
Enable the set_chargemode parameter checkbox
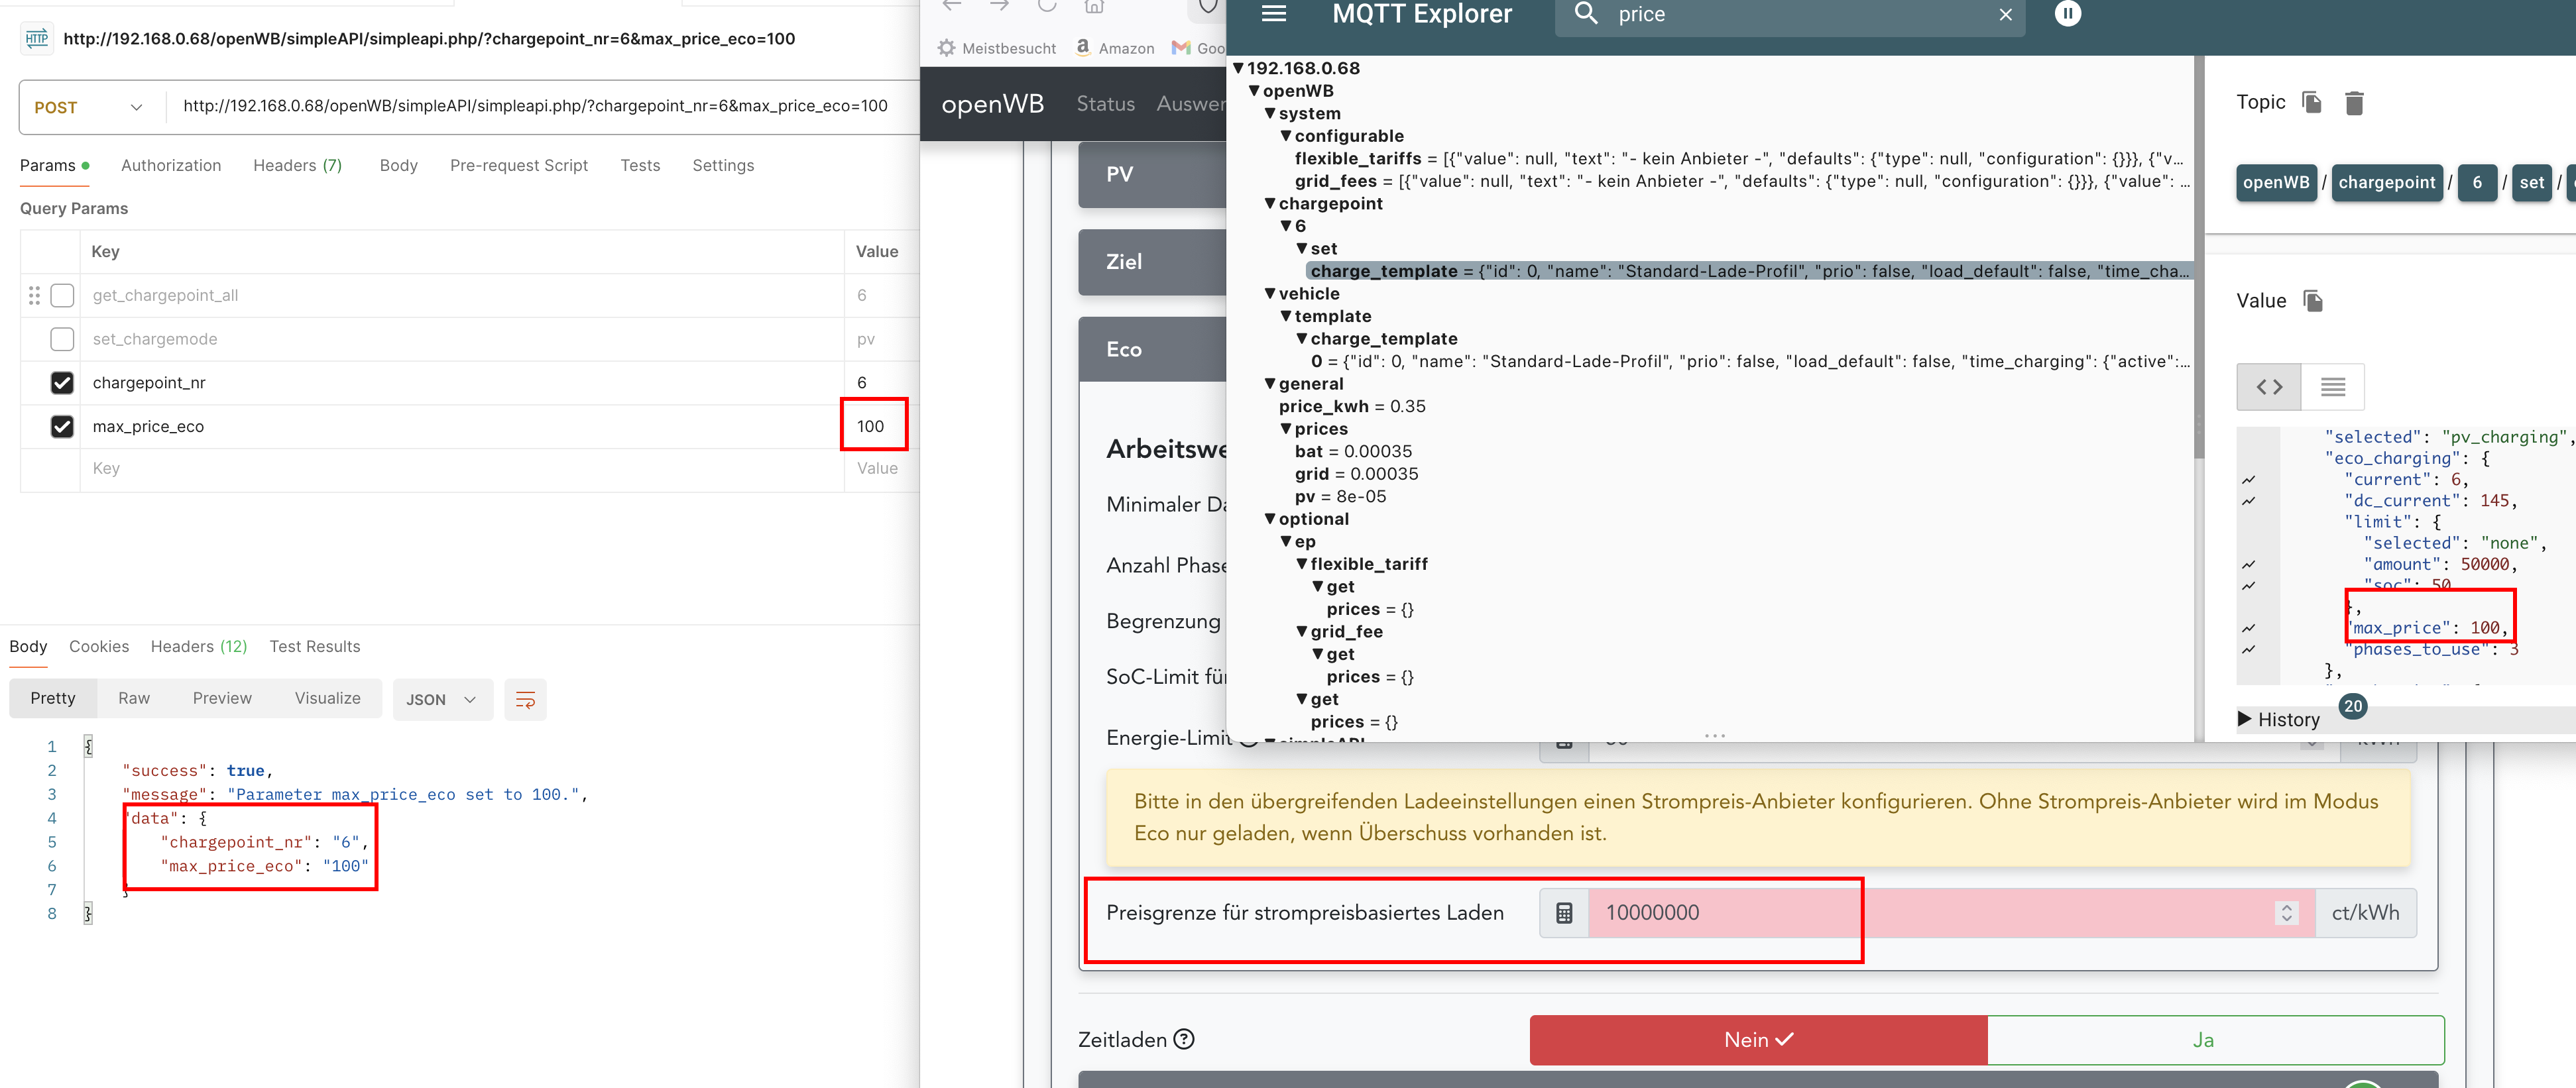[62, 340]
